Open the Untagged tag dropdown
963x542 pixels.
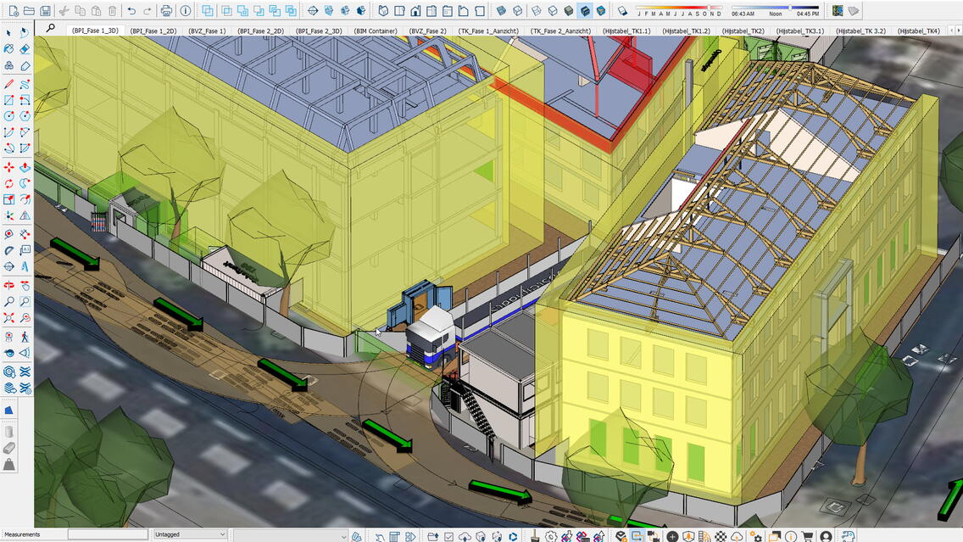[x=190, y=534]
